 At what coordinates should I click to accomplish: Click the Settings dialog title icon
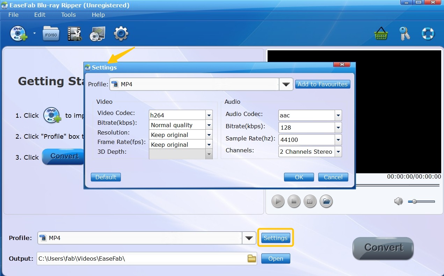pos(88,67)
